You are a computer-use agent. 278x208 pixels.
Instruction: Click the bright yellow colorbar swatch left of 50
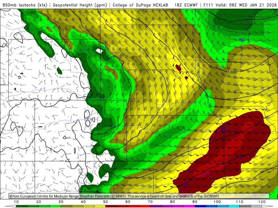[100, 206]
